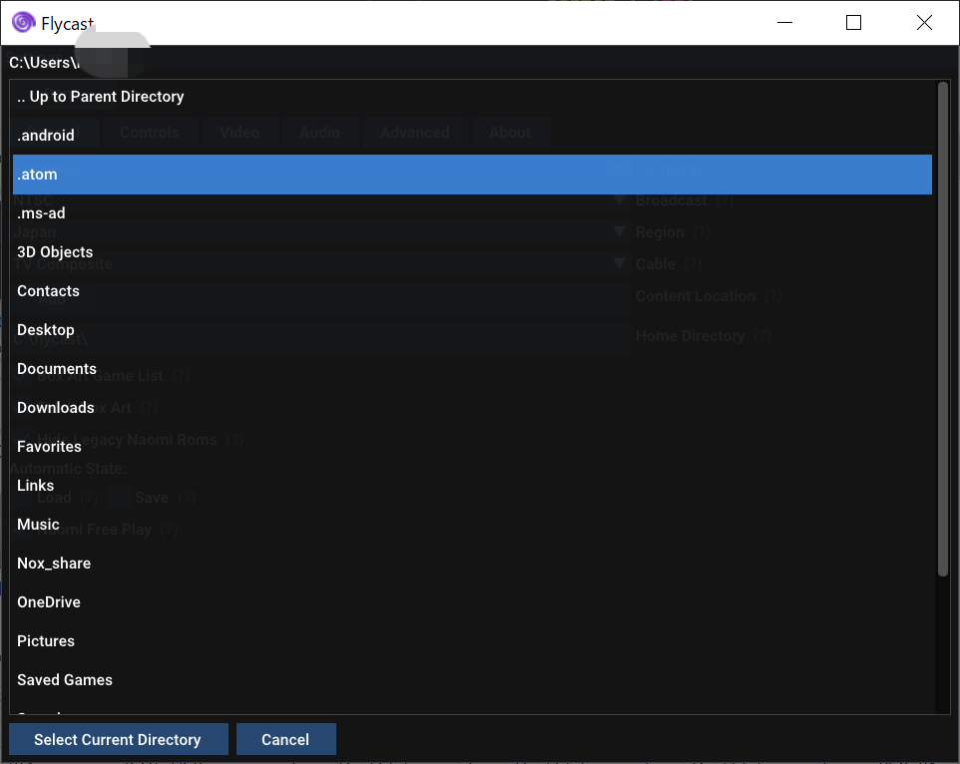960x764 pixels.
Task: Open the Music folder
Action: click(x=472, y=525)
